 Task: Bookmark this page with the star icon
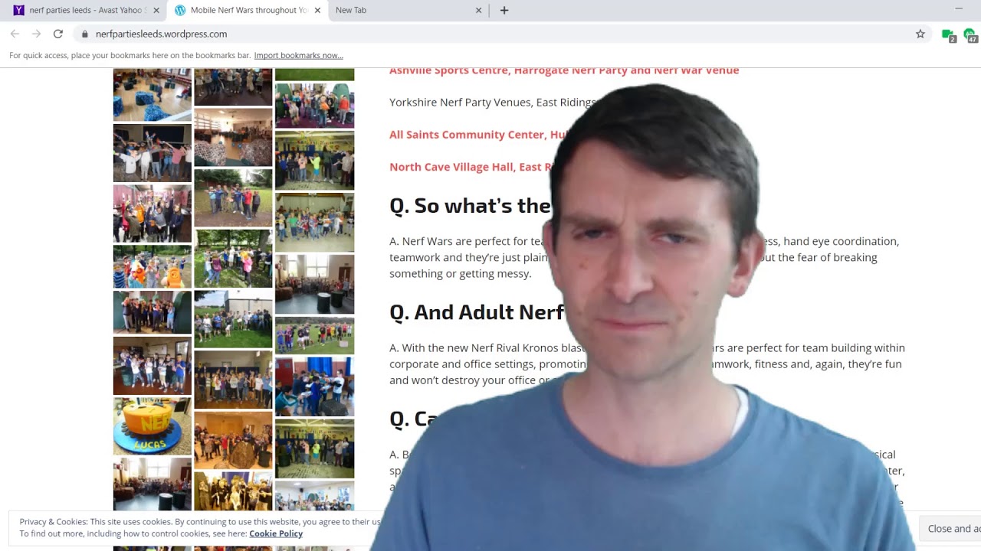920,34
